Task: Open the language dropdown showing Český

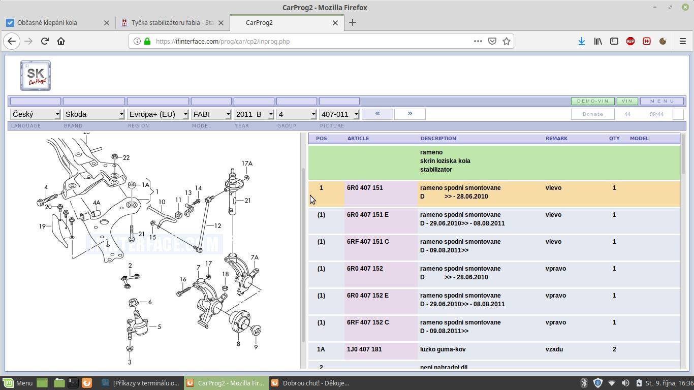Action: pyautogui.click(x=36, y=114)
